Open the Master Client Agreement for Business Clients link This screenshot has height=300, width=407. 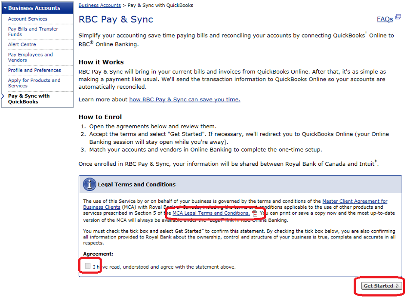click(x=235, y=204)
